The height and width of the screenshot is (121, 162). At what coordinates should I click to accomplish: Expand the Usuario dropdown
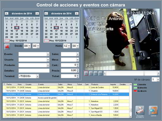tap(48, 60)
